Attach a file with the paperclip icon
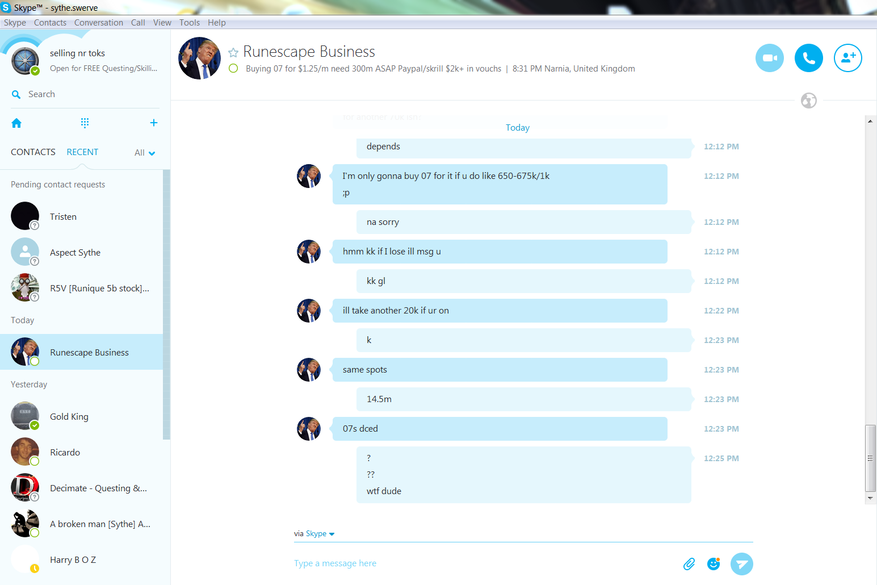 [689, 564]
